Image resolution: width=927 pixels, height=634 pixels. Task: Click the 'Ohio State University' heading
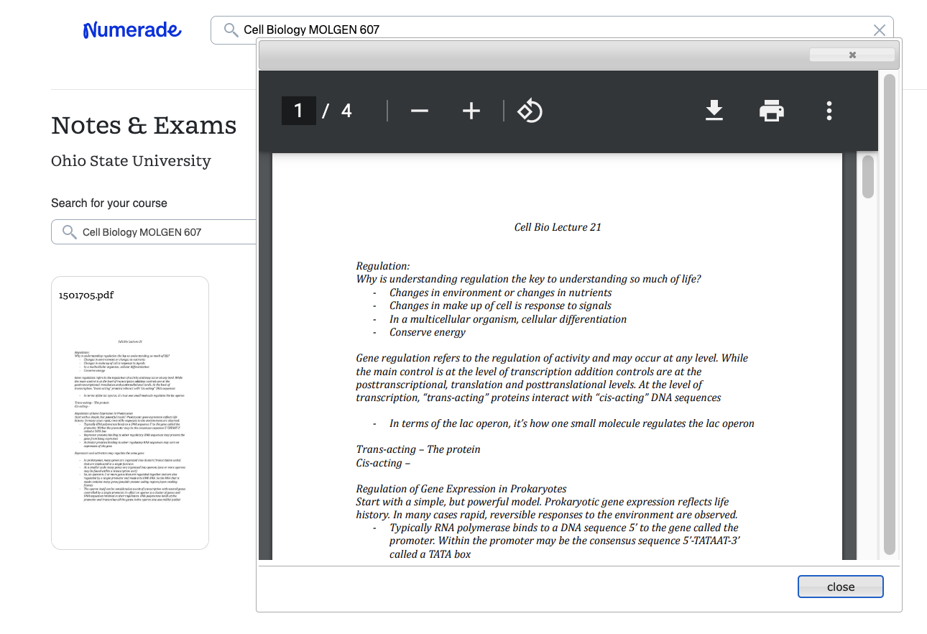[131, 161]
